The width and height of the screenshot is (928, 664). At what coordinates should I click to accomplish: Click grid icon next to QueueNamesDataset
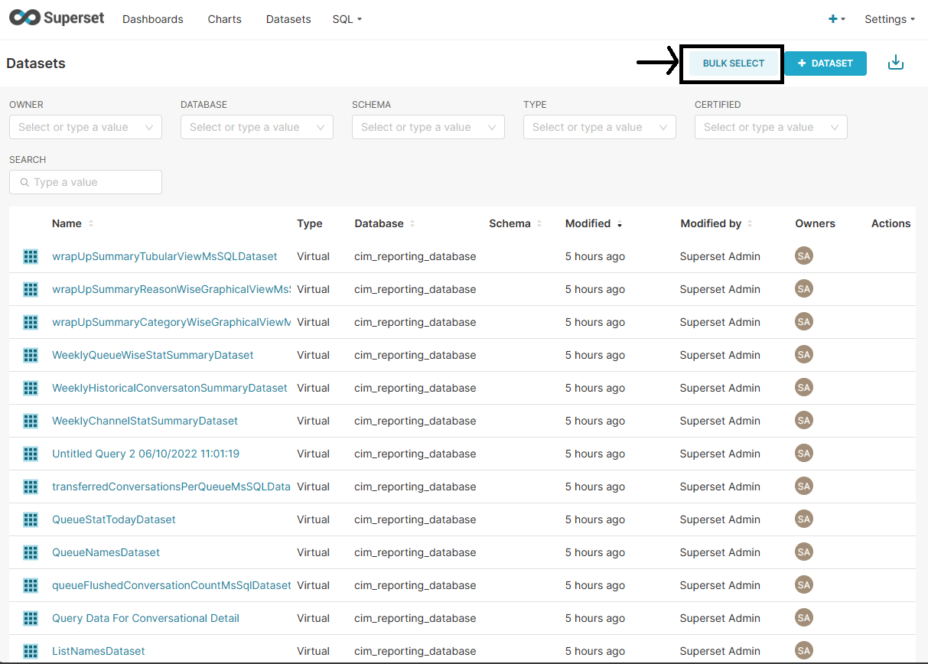tap(31, 552)
